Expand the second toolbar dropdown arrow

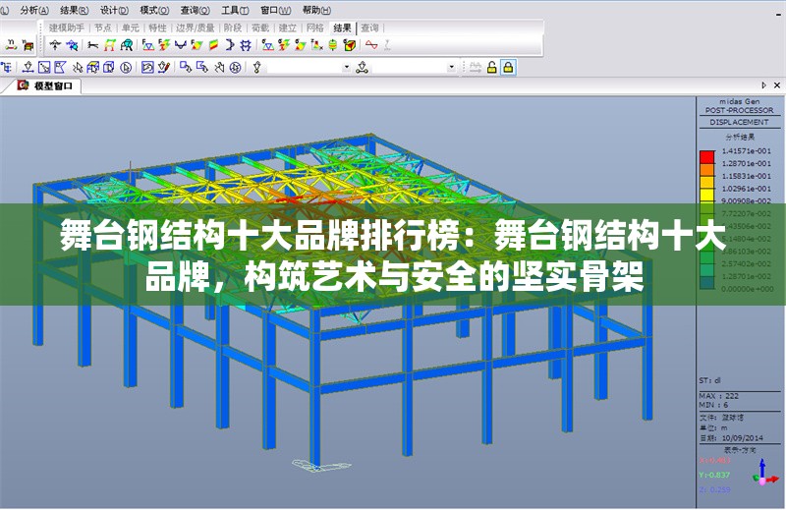452,68
